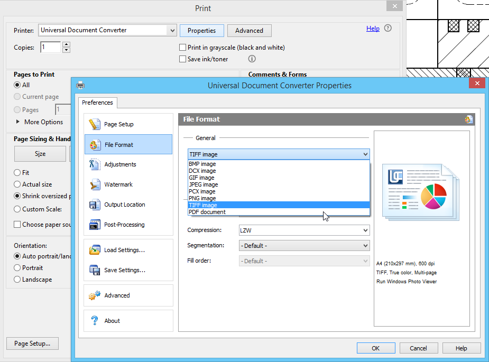
Task: Open Adjustments via its scissors icon
Action: click(95, 164)
